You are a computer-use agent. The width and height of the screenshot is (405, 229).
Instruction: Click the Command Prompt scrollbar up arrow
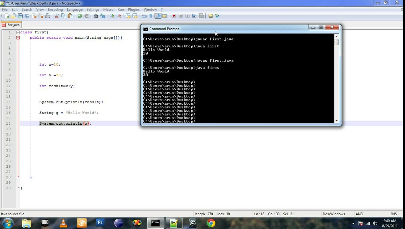(x=336, y=37)
